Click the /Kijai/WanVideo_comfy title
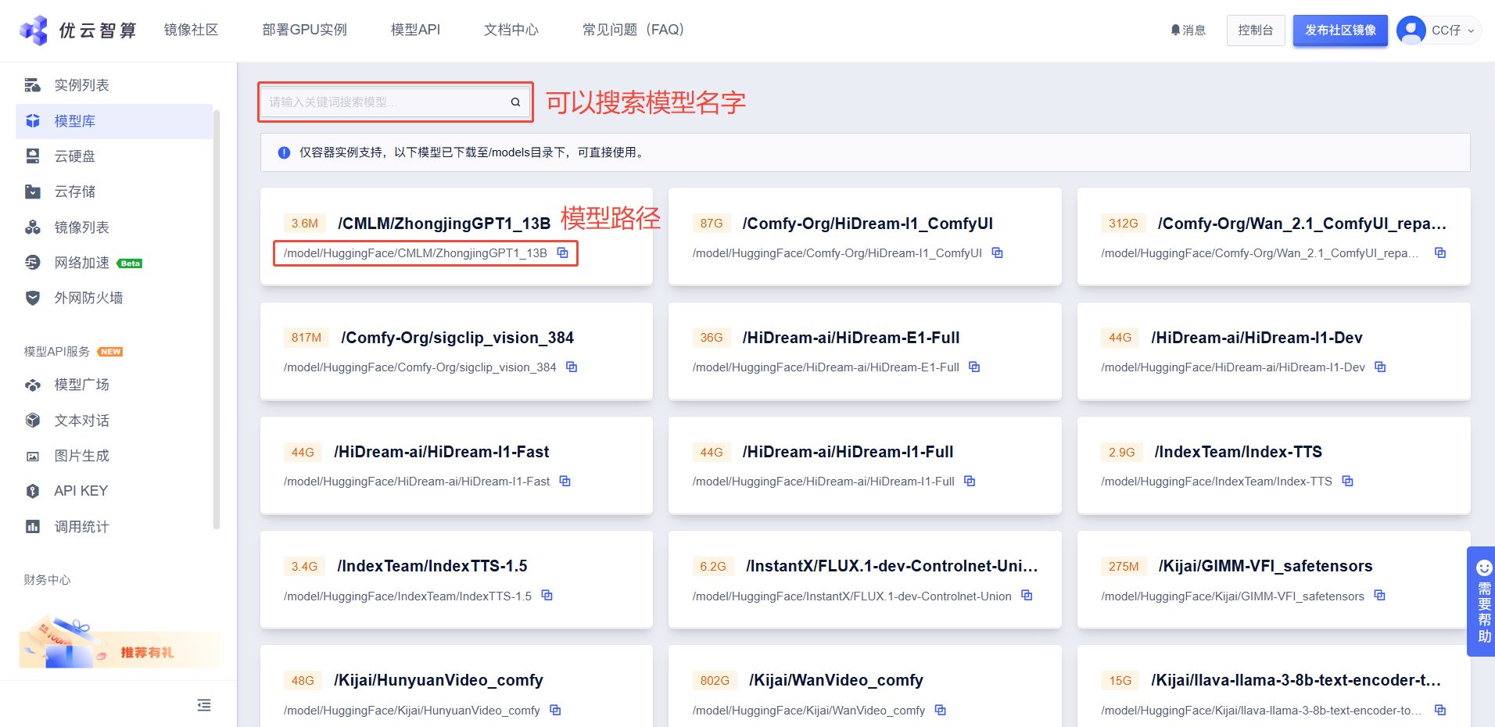The image size is (1495, 727). tap(836, 680)
